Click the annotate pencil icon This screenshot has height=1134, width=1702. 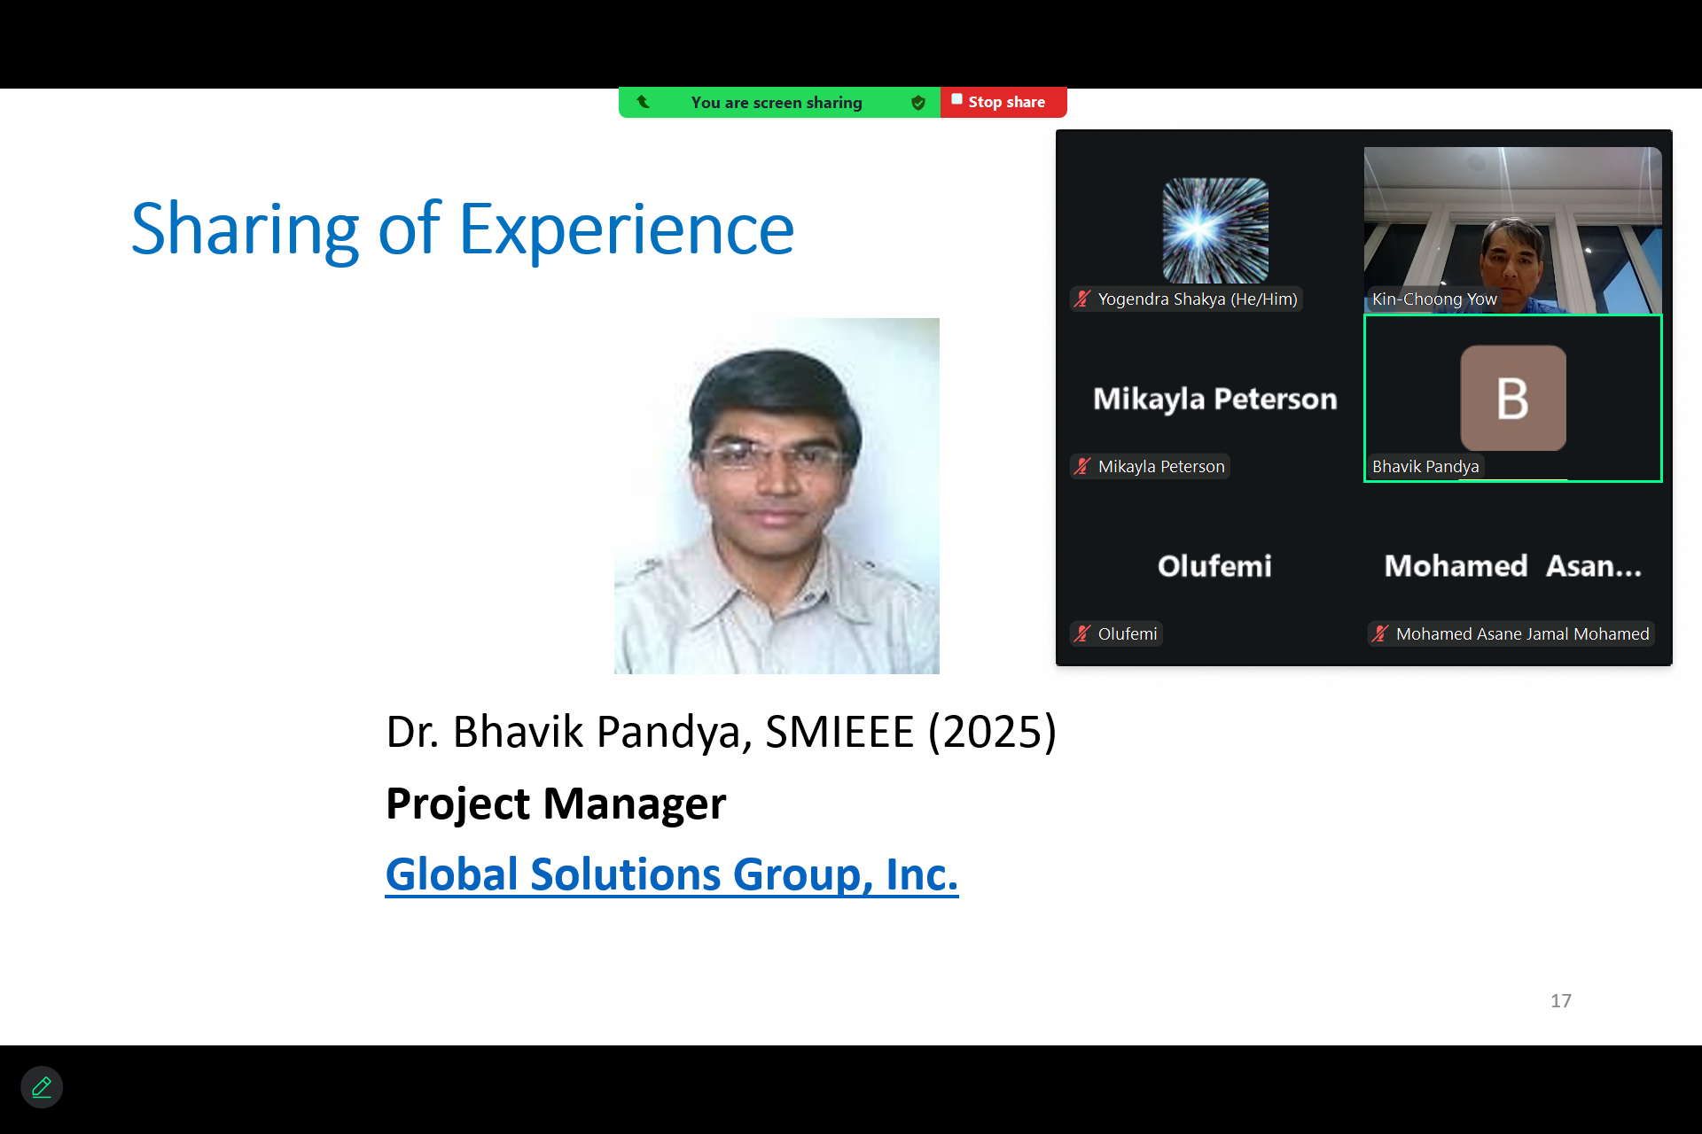coord(42,1087)
